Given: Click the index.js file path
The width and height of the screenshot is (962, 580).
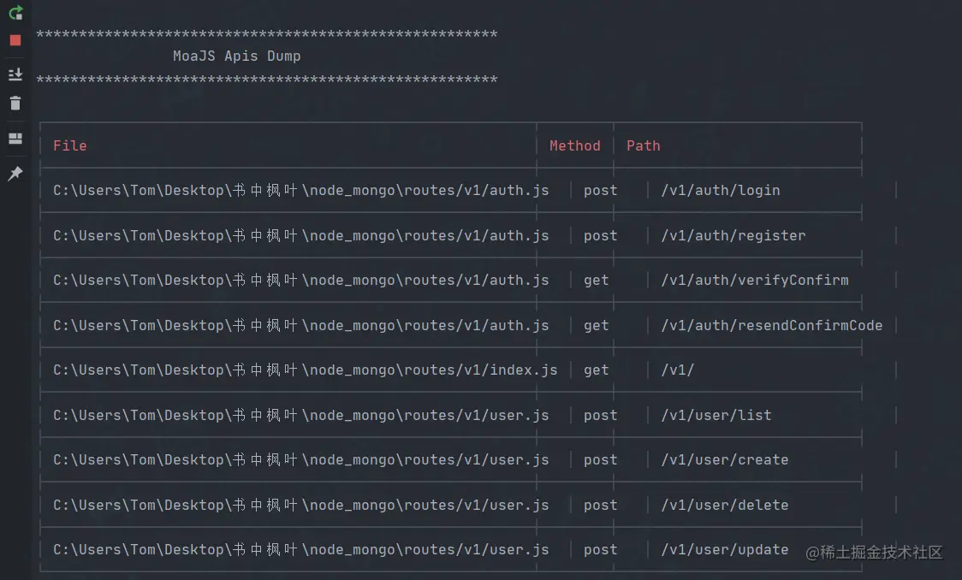Looking at the screenshot, I should pyautogui.click(x=305, y=370).
